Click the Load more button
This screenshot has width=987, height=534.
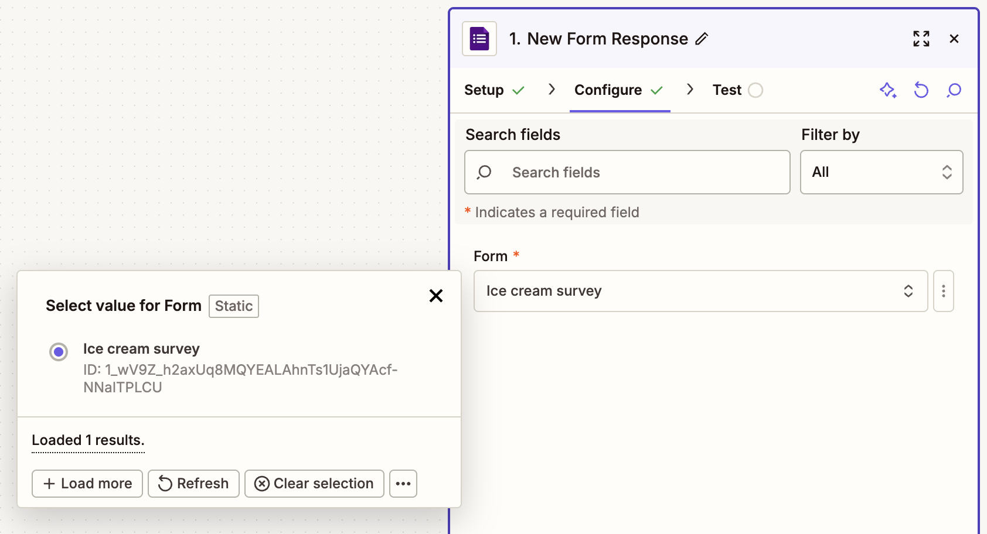(87, 483)
